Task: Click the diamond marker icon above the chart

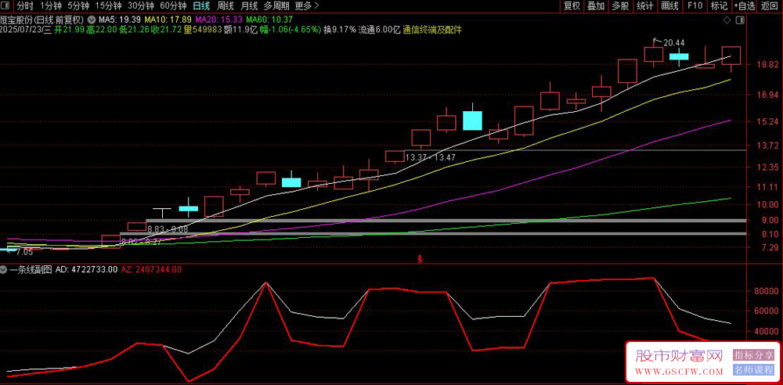Action: pyautogui.click(x=727, y=20)
